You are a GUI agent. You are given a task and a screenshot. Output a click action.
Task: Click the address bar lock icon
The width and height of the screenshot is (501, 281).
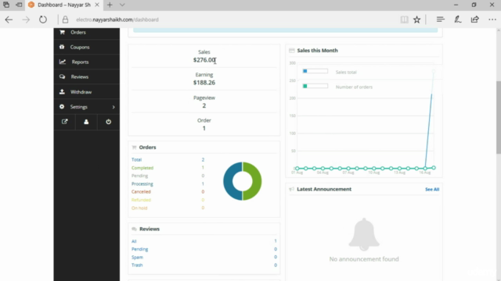click(65, 20)
